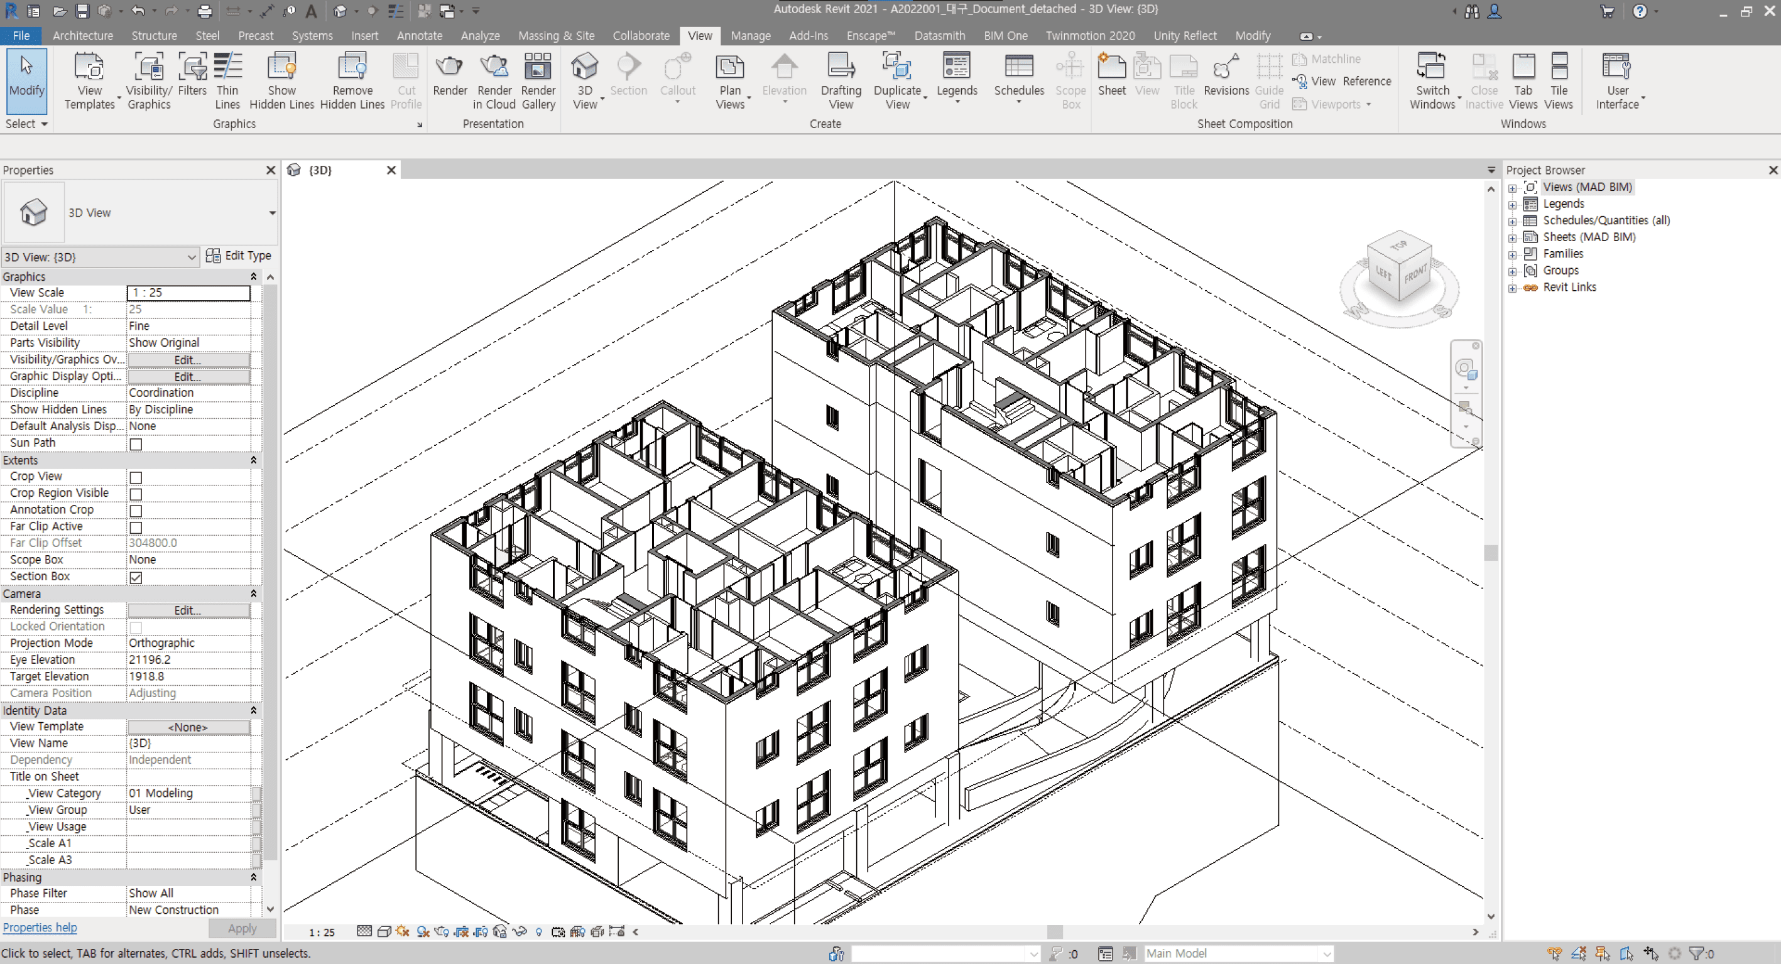Viewport: 1781px width, 964px height.
Task: Toggle the Crop View checkbox
Action: point(136,477)
